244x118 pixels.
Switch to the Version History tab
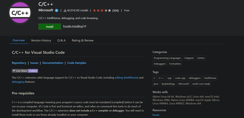41,41
